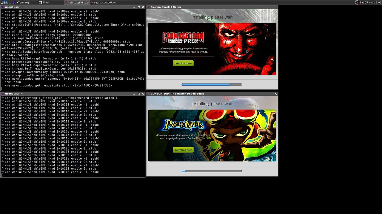
Task: Click the 'GetNodeClusterState' terminal line
Action: (52, 38)
